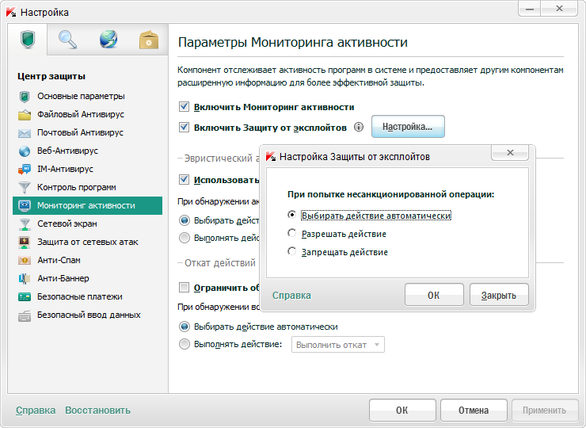Select the Анти-Баннер entry
This screenshot has height=428, width=586.
click(x=63, y=278)
